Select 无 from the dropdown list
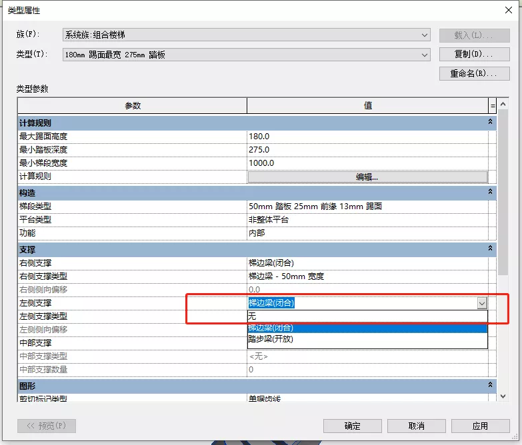522x445 pixels. (367, 316)
